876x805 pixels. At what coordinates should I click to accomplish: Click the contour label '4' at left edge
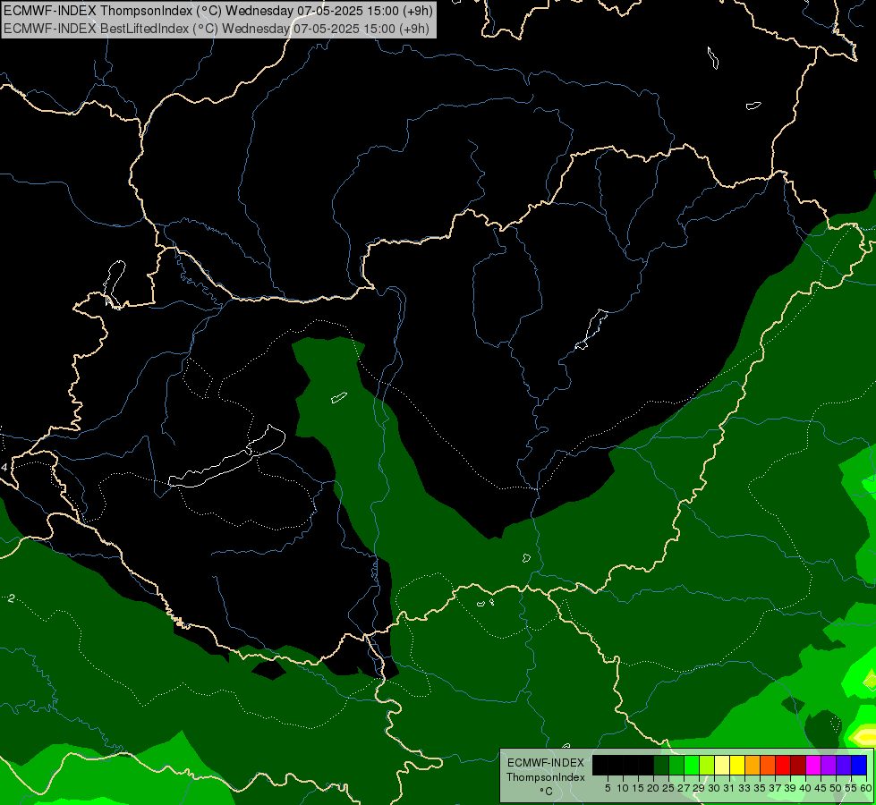pyautogui.click(x=4, y=467)
